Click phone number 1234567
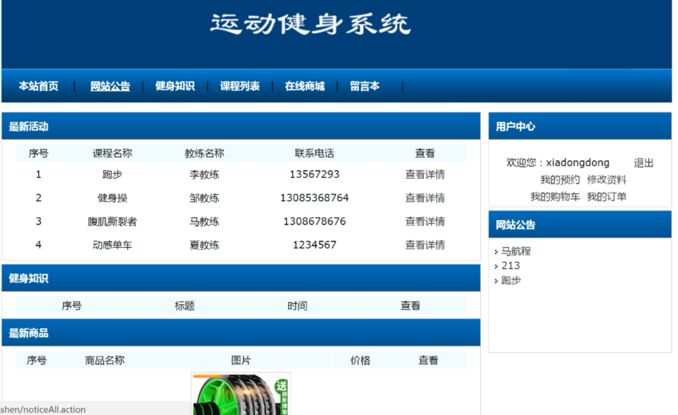Viewport: 678px width, 415px height. [x=315, y=245]
